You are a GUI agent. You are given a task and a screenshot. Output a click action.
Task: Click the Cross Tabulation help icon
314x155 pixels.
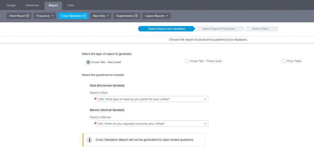(x=84, y=16)
